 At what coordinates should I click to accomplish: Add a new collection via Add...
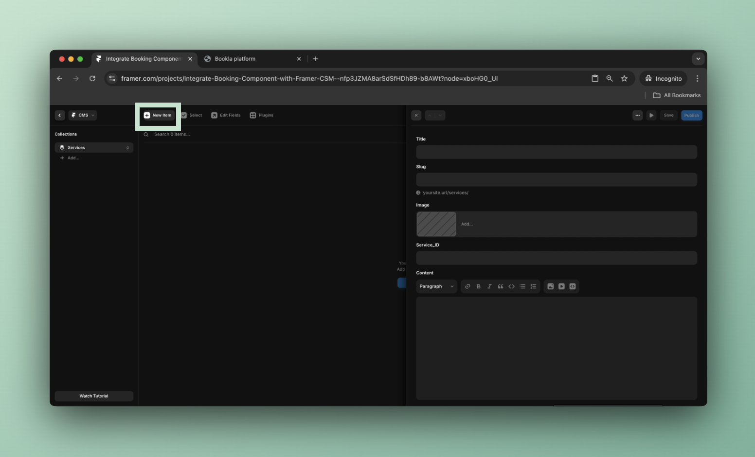(70, 158)
